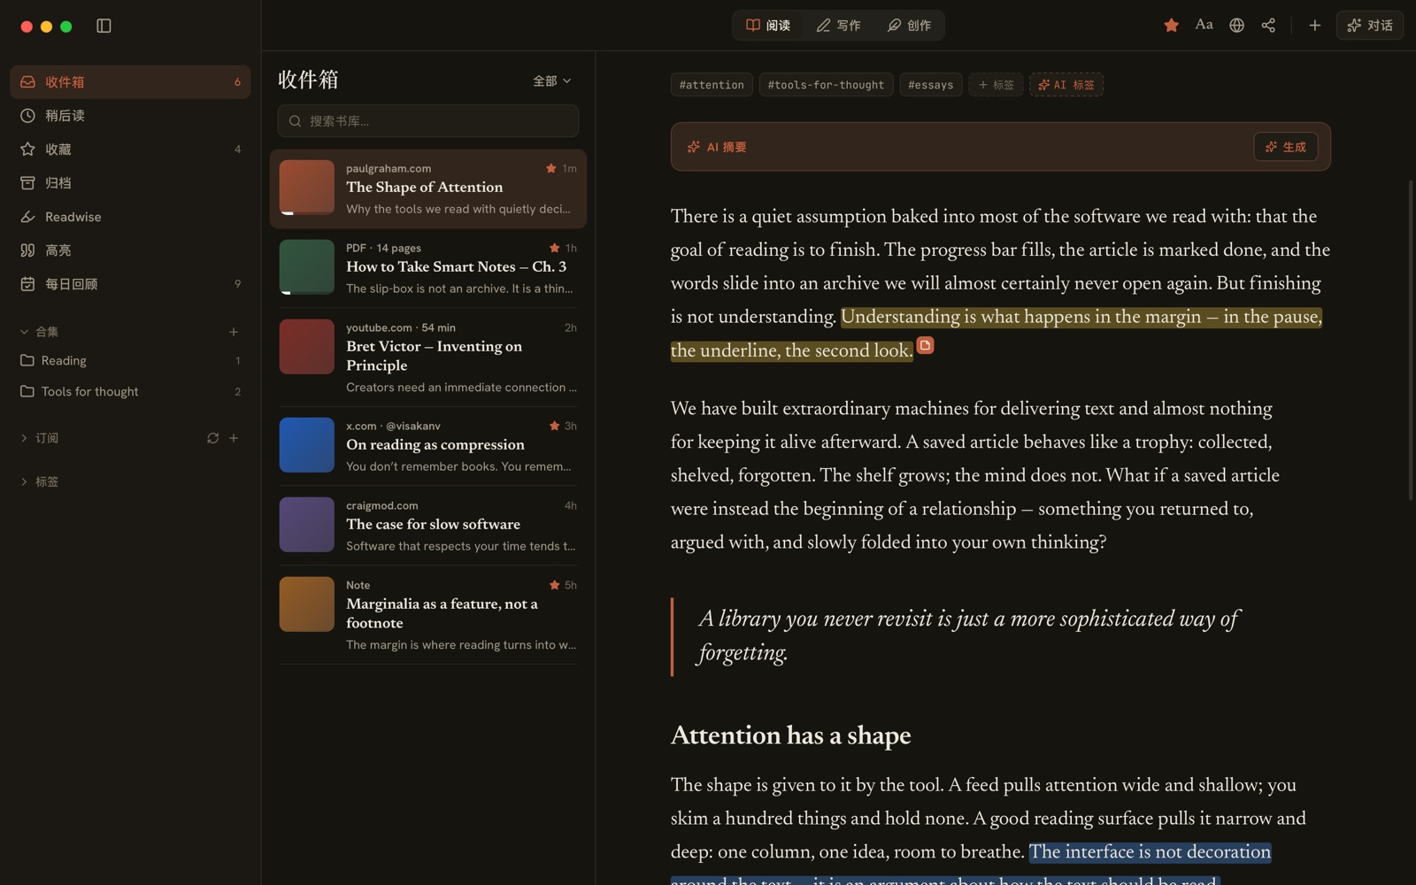Open the 高亮 highlights section
The image size is (1416, 885).
[x=130, y=250]
